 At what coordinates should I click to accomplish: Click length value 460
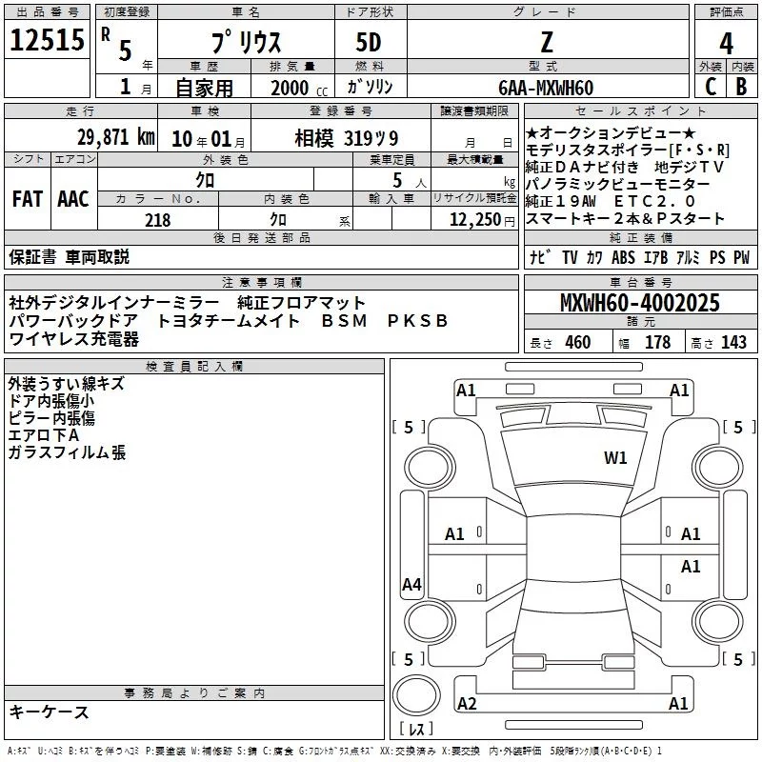click(578, 342)
